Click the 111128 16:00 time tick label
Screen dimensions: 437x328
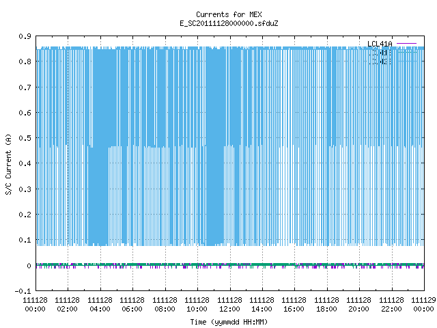click(x=294, y=305)
